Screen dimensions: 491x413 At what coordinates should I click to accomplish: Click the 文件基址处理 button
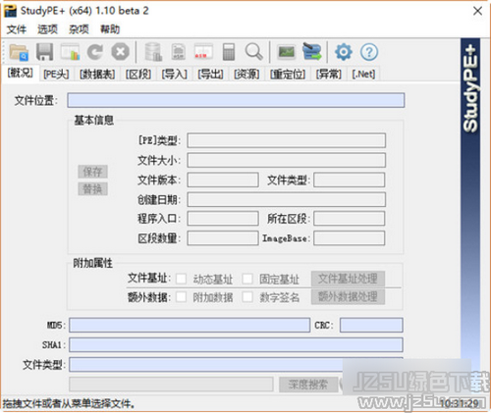point(348,279)
